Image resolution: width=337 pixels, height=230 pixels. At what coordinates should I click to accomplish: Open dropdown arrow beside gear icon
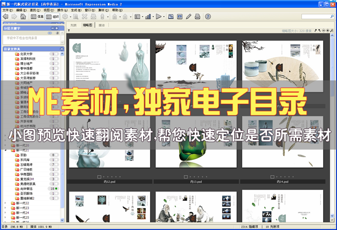pyautogui.click(x=70, y=17)
